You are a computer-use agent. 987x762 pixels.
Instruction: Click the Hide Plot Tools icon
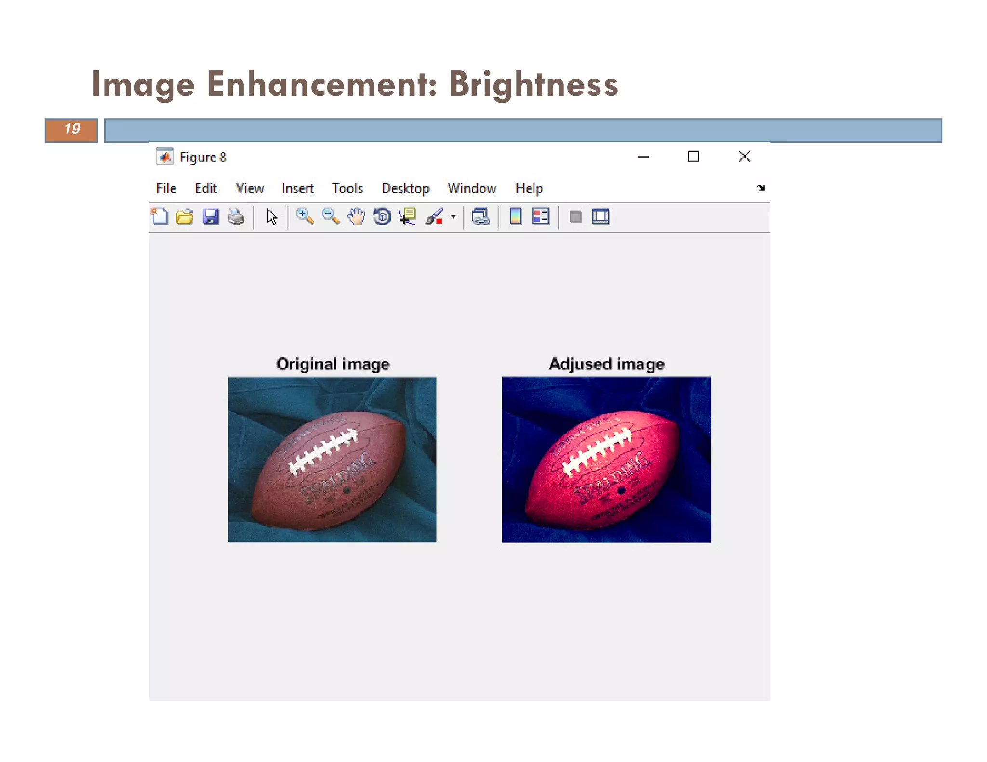coord(575,217)
